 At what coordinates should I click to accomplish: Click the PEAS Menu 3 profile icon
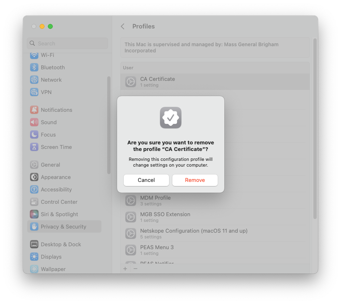pos(131,250)
